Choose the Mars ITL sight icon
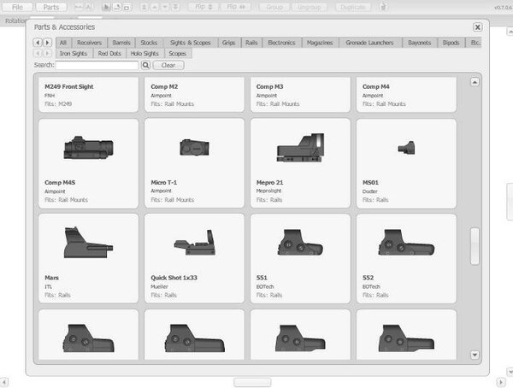The image size is (513, 388). [88, 243]
